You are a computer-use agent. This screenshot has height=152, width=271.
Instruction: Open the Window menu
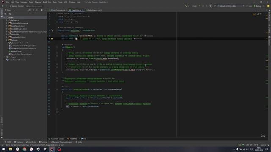click(x=72, y=2)
